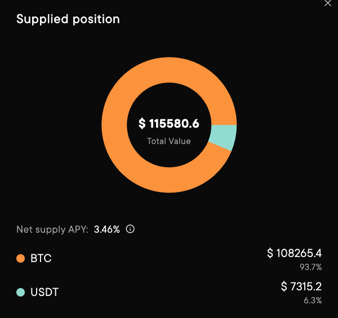Click the 115580.6 number in the chart center

174,124
